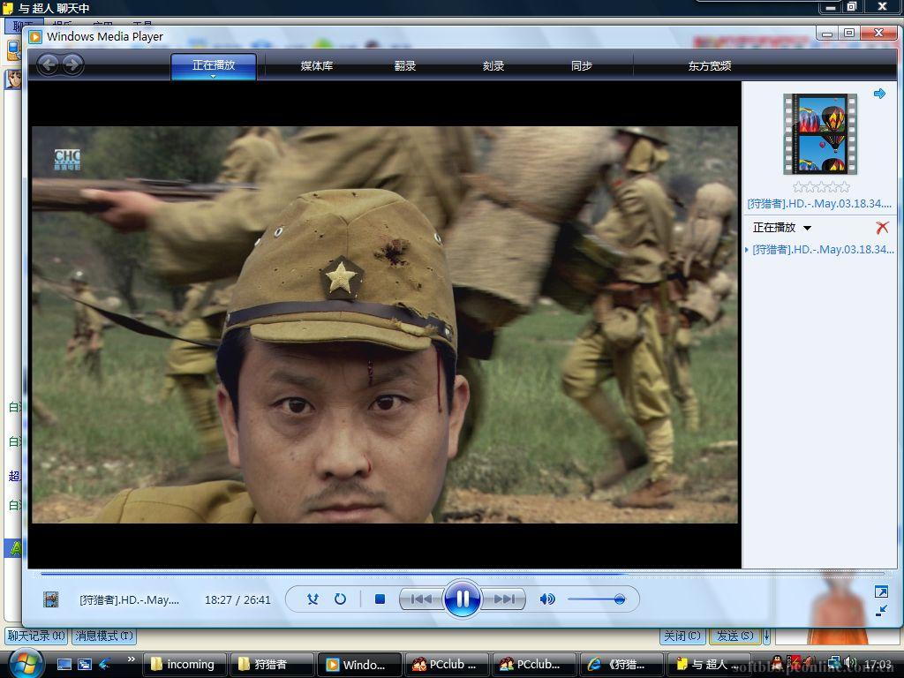Click the 与 超人 chat taskbar button
The width and height of the screenshot is (904, 678).
tap(709, 664)
